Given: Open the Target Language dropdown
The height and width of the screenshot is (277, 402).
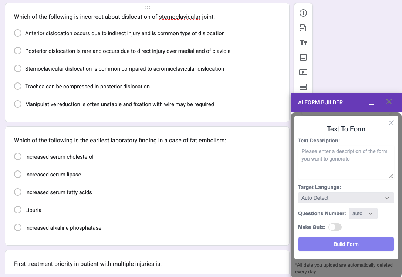Looking at the screenshot, I should (346, 198).
